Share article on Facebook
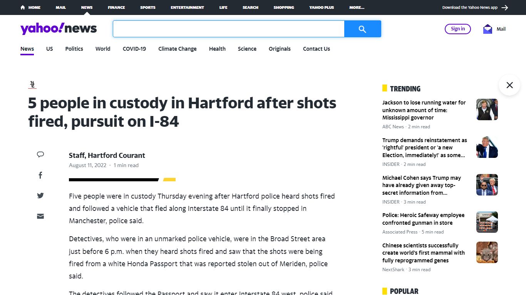 (x=40, y=175)
